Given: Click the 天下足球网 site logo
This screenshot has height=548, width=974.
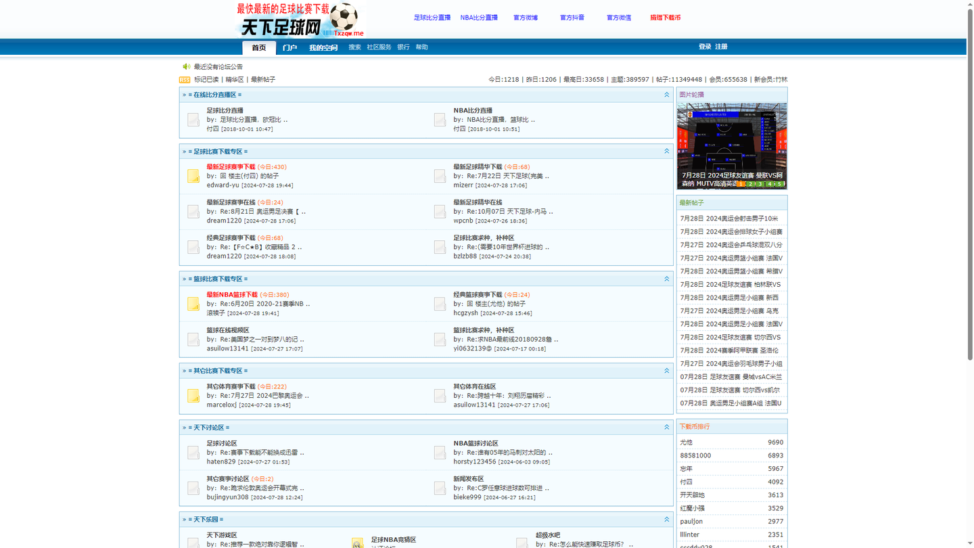Looking at the screenshot, I should point(300,20).
